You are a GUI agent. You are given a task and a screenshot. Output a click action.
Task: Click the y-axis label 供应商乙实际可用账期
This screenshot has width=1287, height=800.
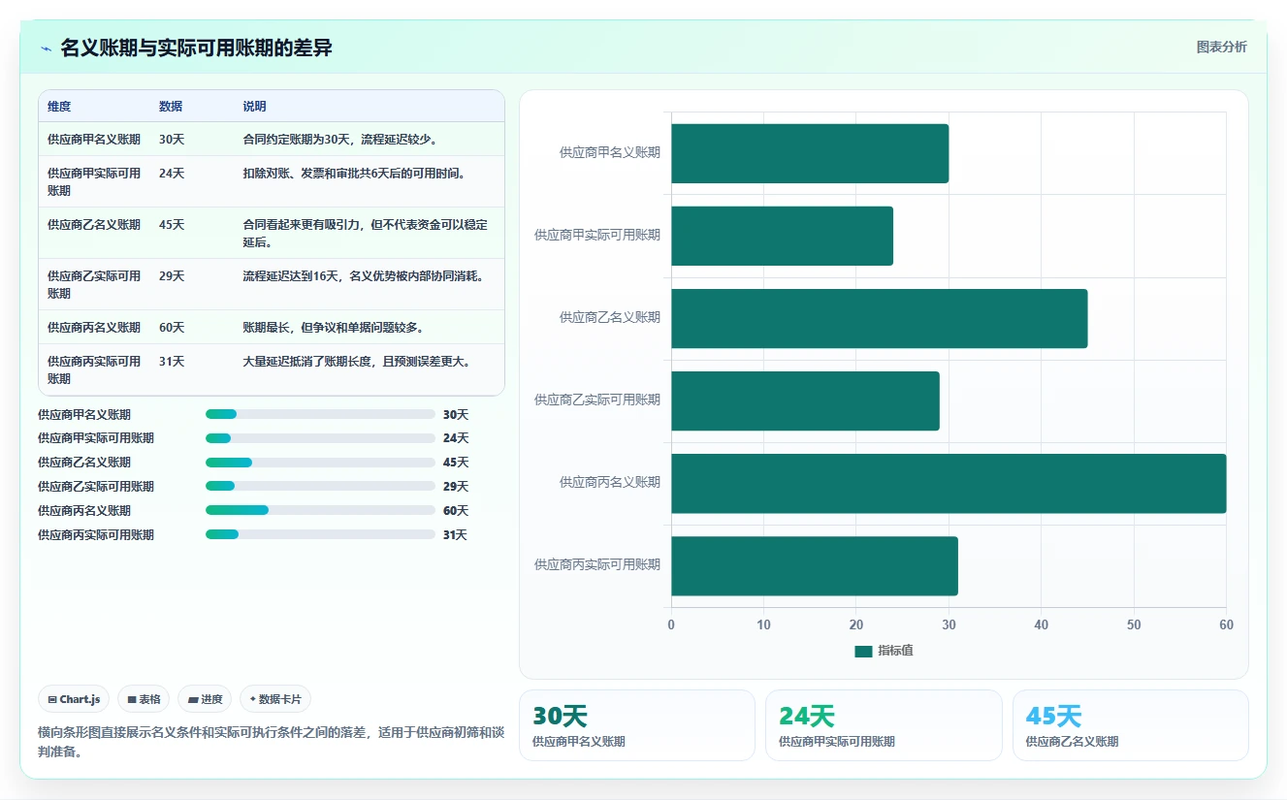pyautogui.click(x=597, y=400)
